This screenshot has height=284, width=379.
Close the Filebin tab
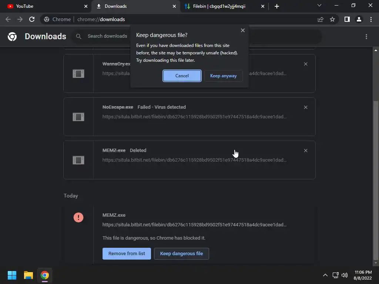point(262,6)
